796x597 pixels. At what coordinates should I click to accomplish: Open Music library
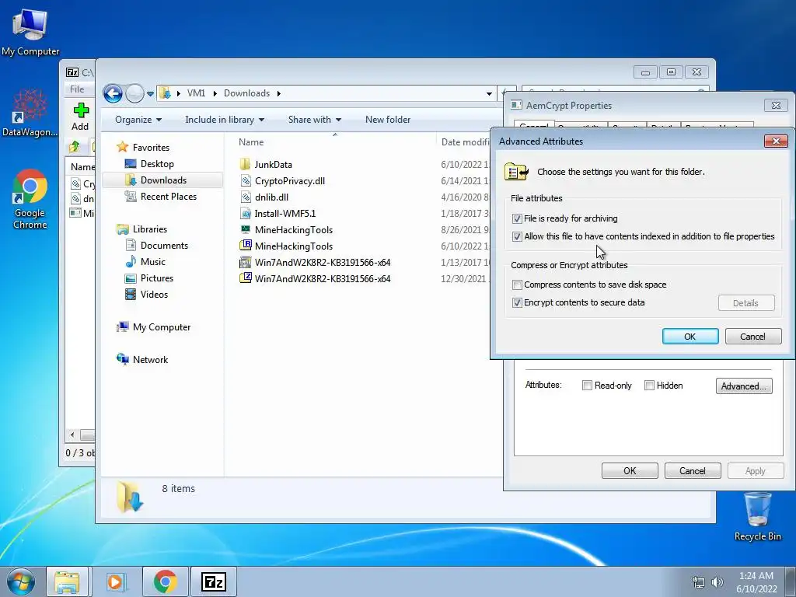[152, 261]
